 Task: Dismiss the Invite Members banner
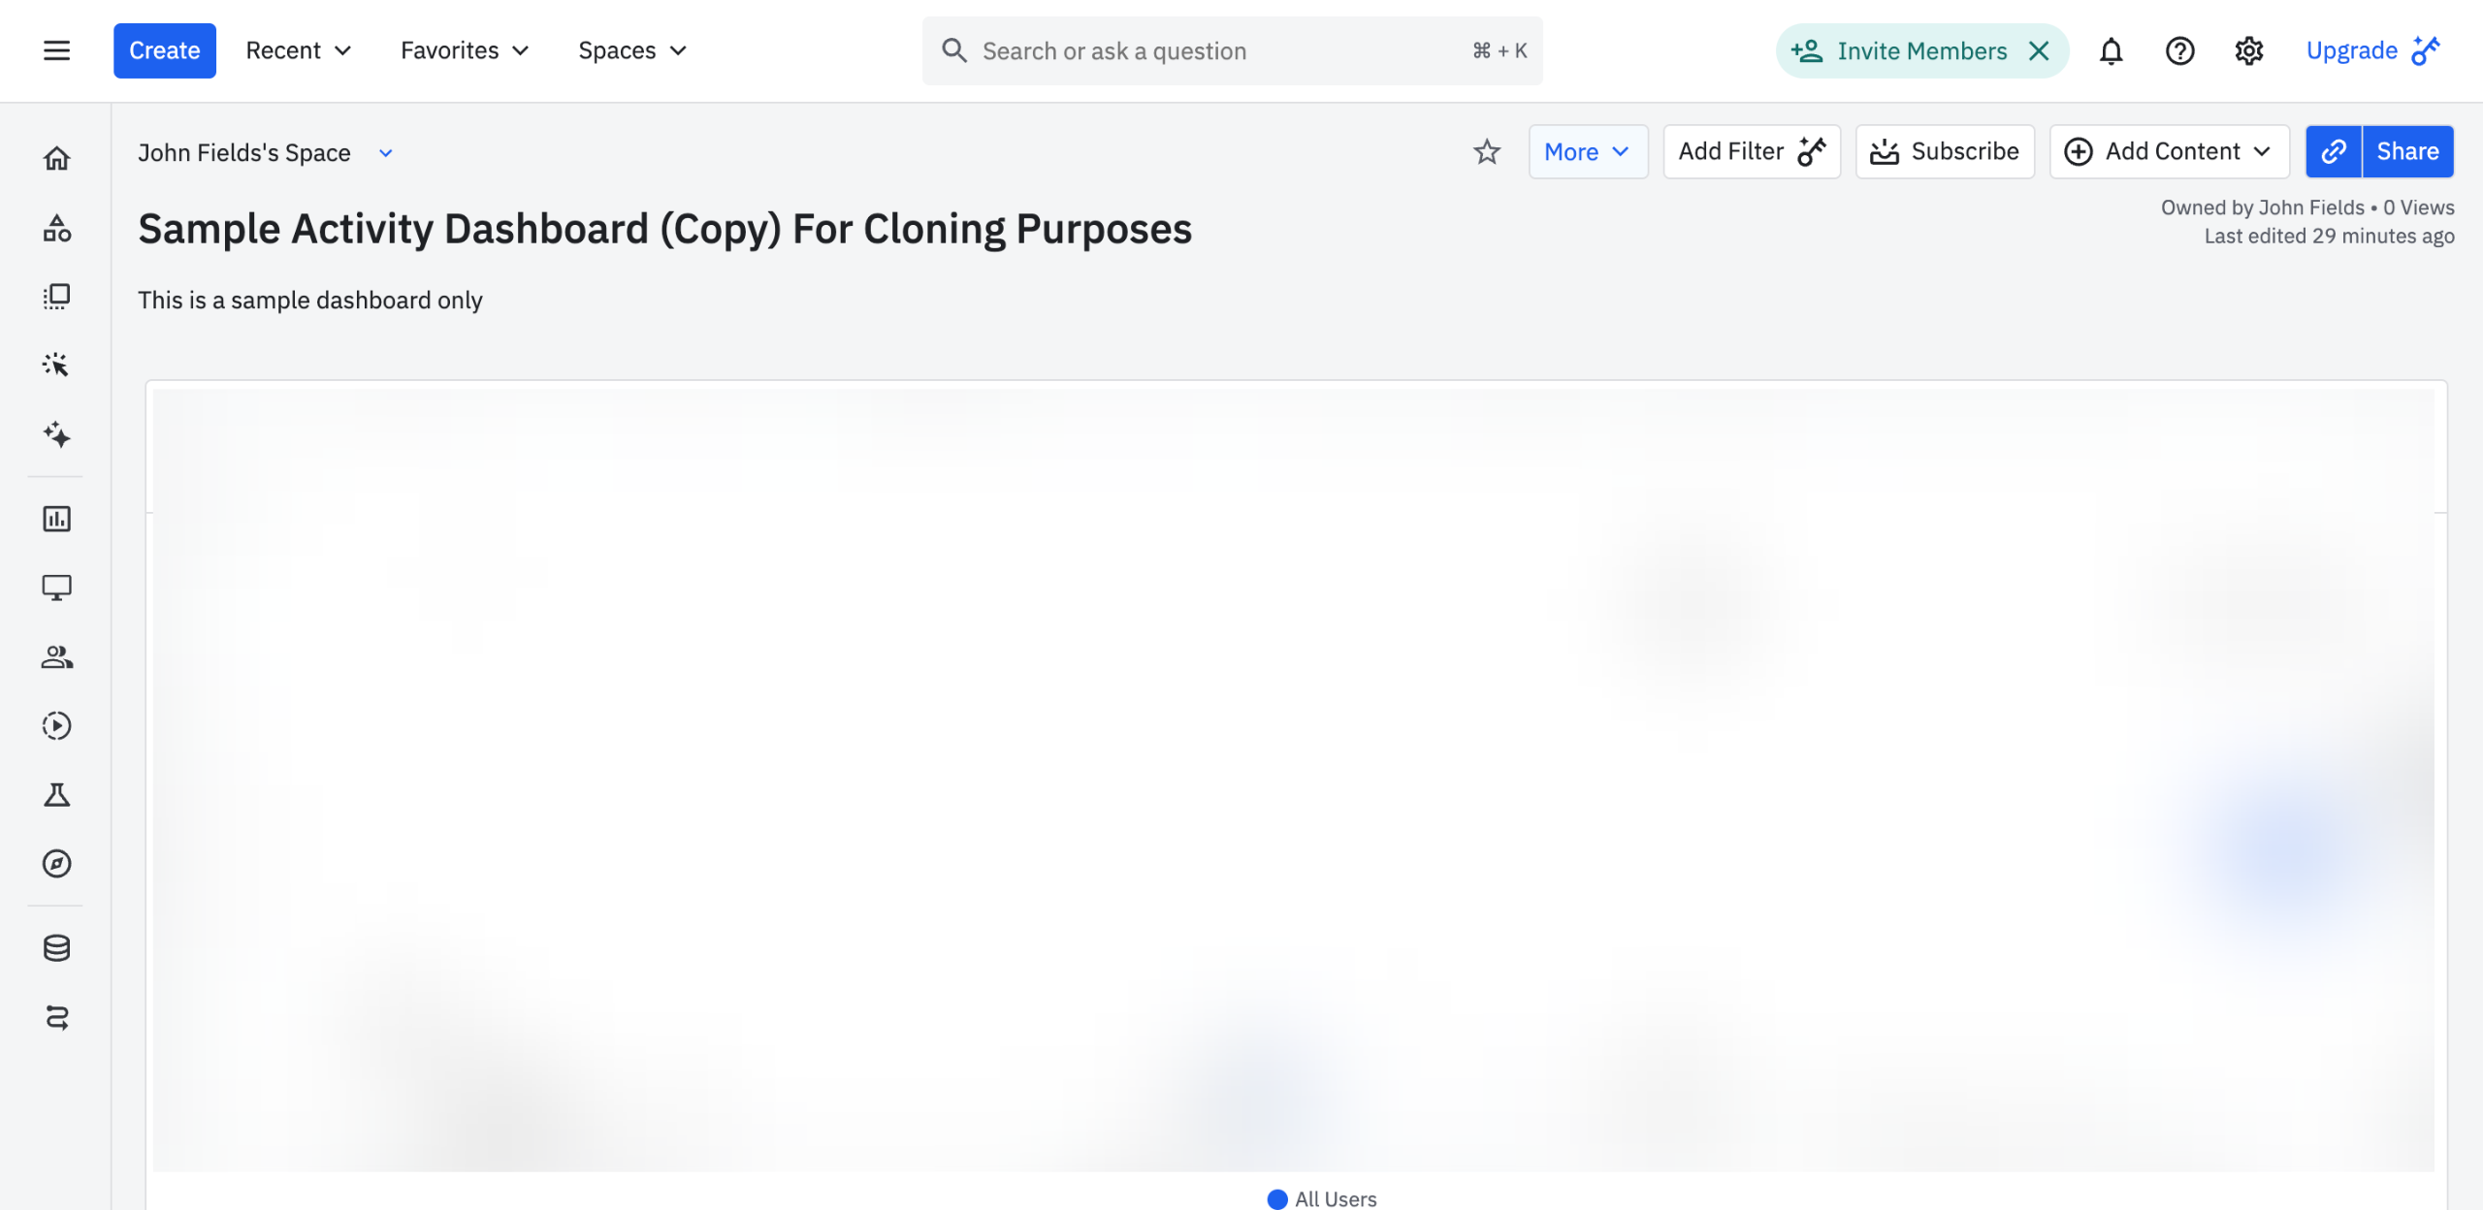(2039, 50)
